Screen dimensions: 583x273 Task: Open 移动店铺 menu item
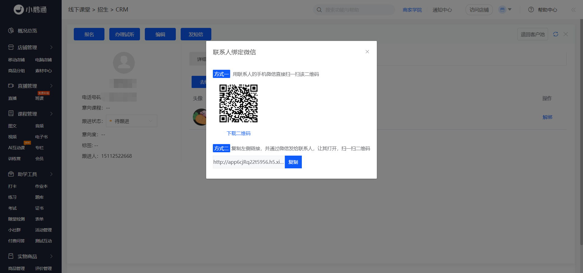click(16, 60)
